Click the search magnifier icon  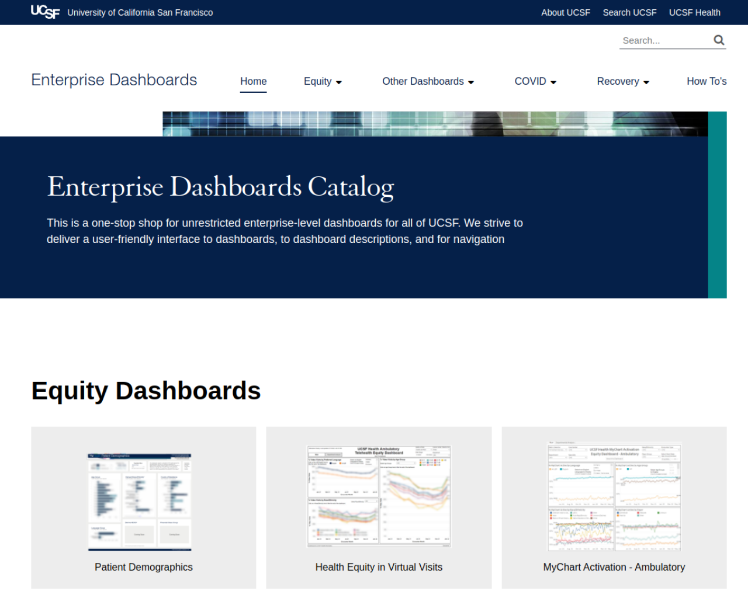(x=719, y=40)
